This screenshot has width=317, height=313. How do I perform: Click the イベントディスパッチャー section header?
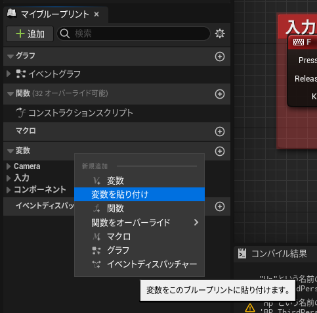(x=45, y=206)
